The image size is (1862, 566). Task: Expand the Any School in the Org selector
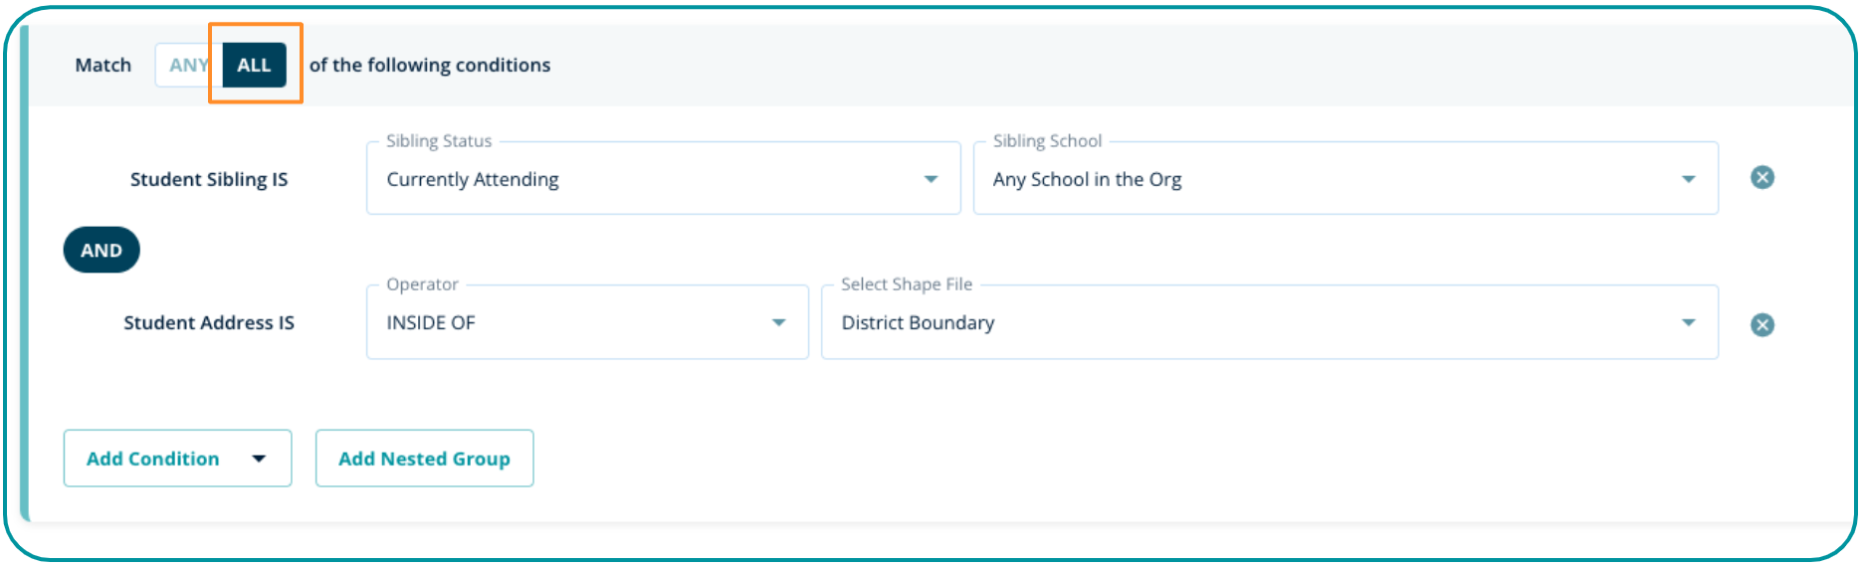coord(1324,179)
